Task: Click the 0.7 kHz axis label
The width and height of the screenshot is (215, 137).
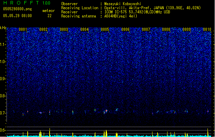Action: (x=3, y=113)
